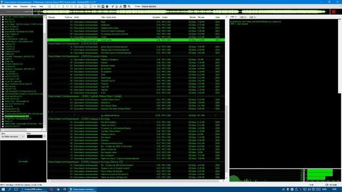Image resolution: width=342 pixels, height=192 pixels.
Task: Select the highlighted green playing track row
Action: [x=136, y=40]
